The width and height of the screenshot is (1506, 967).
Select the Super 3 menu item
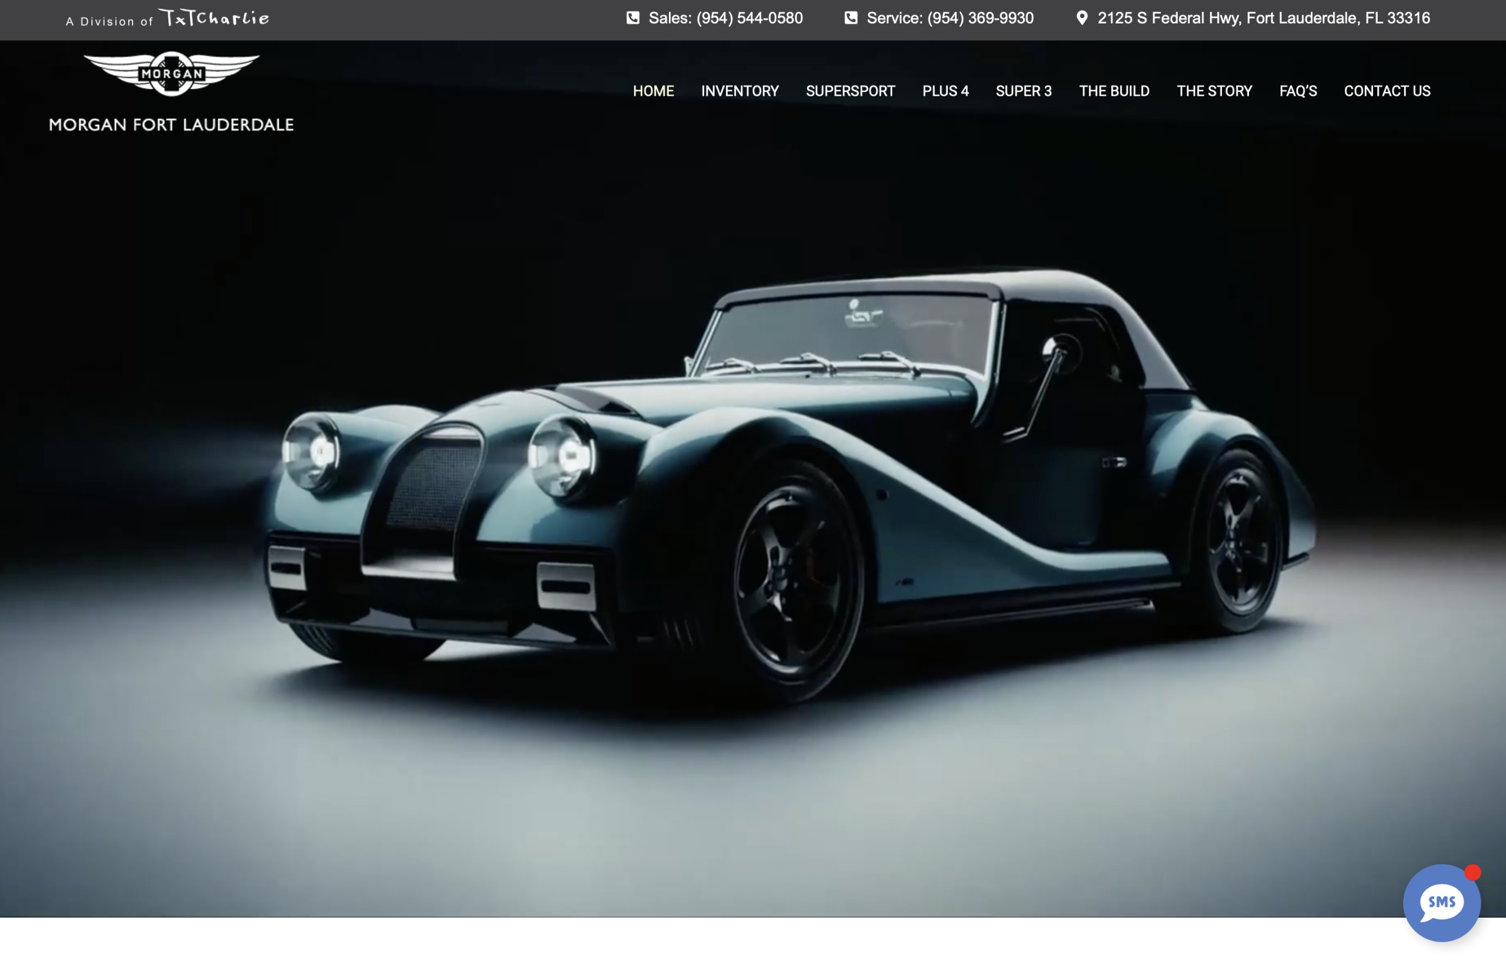click(1023, 91)
